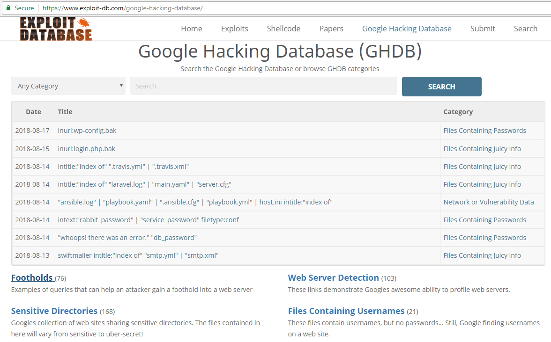Click category link for .travis.yml row
This screenshot has height=342, width=551.
482,167
